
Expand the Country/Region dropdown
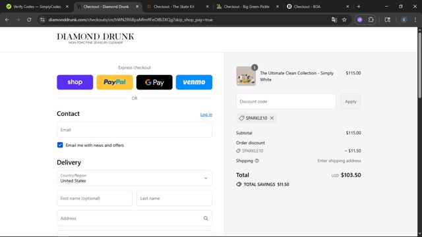pos(135,178)
